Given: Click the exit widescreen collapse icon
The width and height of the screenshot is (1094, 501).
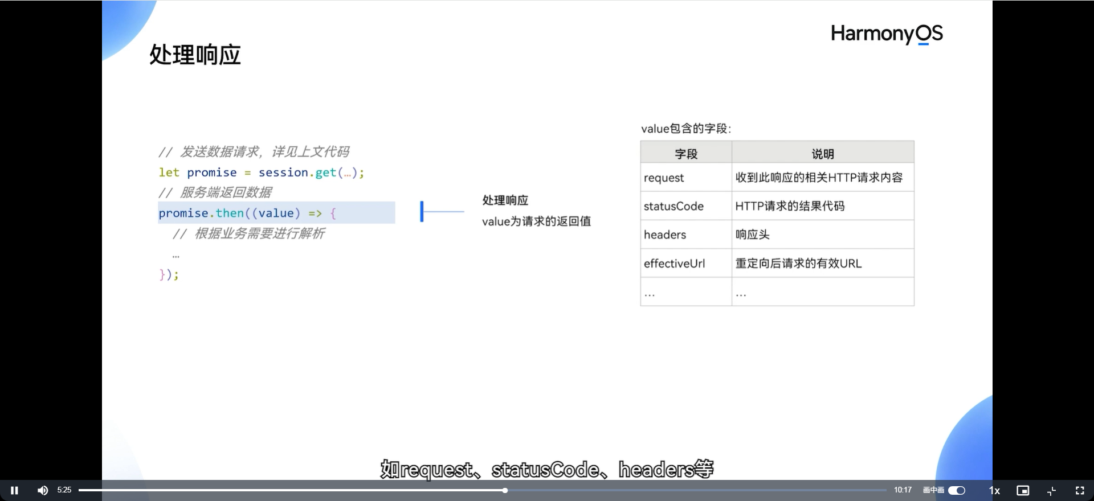Looking at the screenshot, I should [1052, 490].
